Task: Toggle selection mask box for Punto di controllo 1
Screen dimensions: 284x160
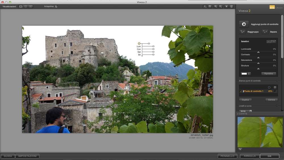Action: [275, 91]
